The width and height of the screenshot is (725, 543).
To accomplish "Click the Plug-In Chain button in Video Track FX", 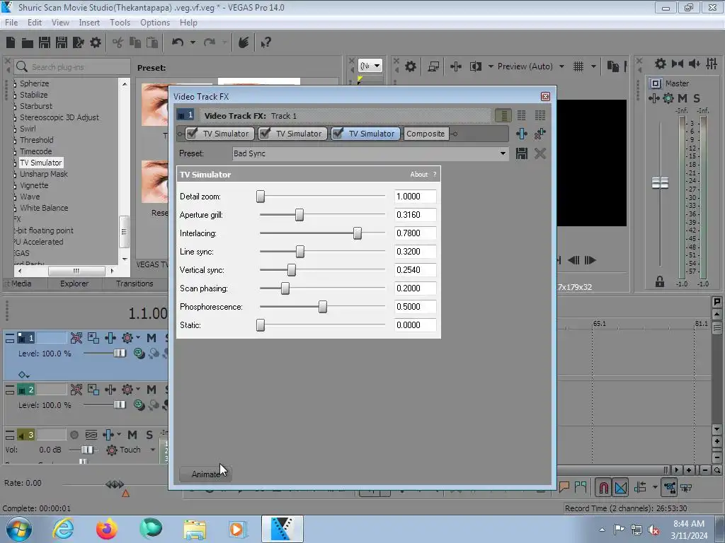I will click(522, 134).
